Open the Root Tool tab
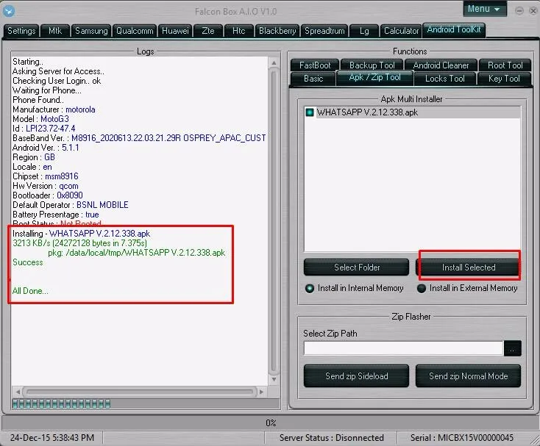 click(x=505, y=65)
